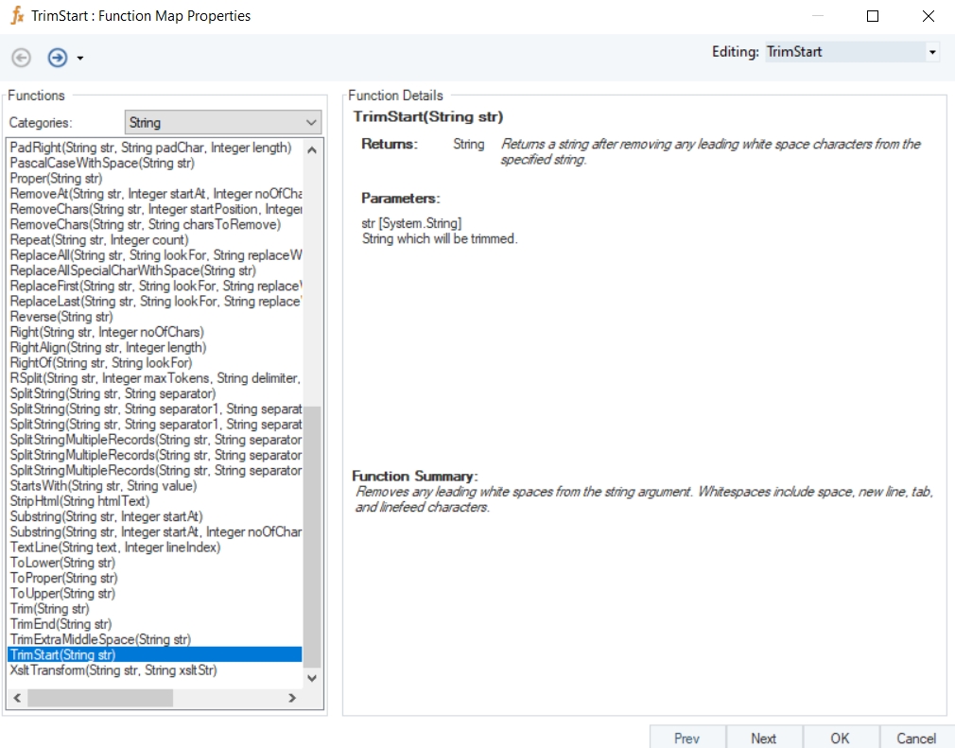
Task: Select TrimEnd(String str) in function list
Action: pyautogui.click(x=61, y=624)
